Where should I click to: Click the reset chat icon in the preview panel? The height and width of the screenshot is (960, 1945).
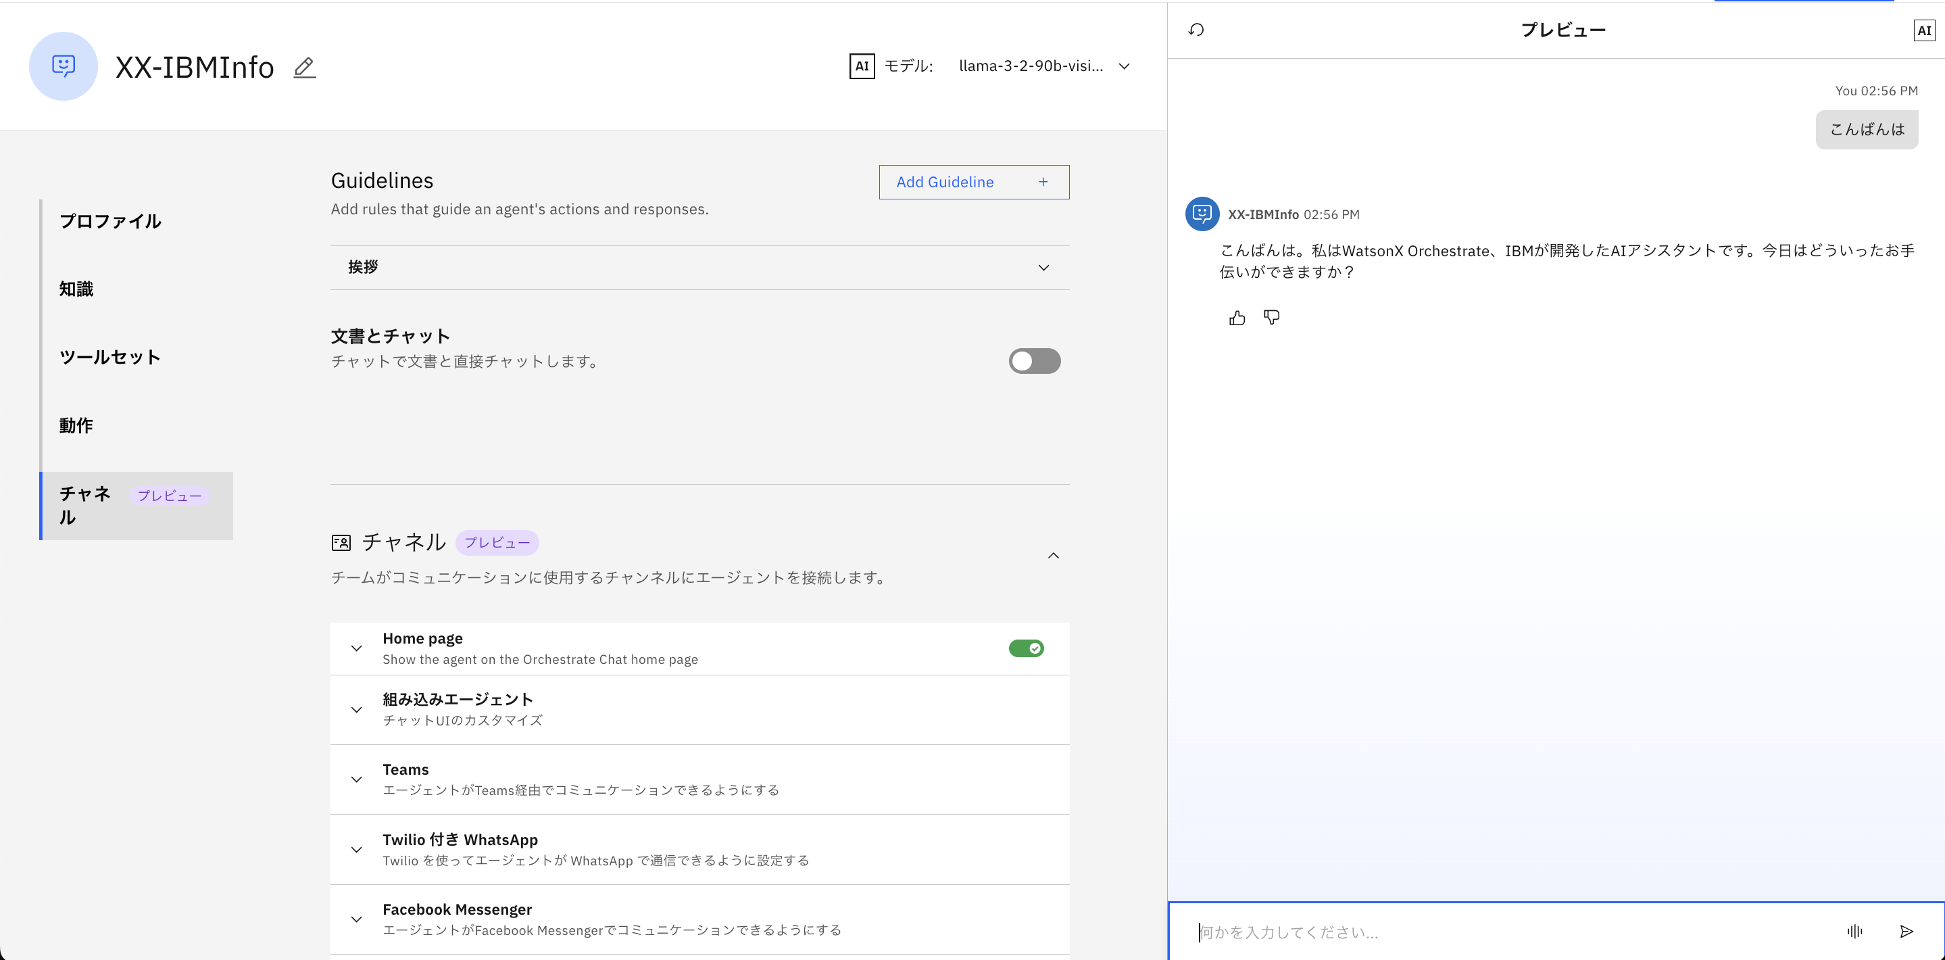pyautogui.click(x=1196, y=30)
